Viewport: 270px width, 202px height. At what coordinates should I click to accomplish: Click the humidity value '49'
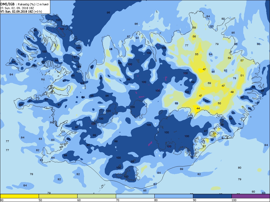232,92
